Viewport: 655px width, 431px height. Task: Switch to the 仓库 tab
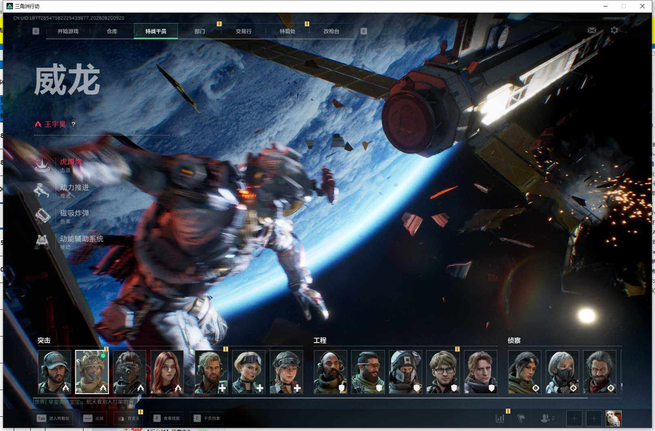[112, 31]
